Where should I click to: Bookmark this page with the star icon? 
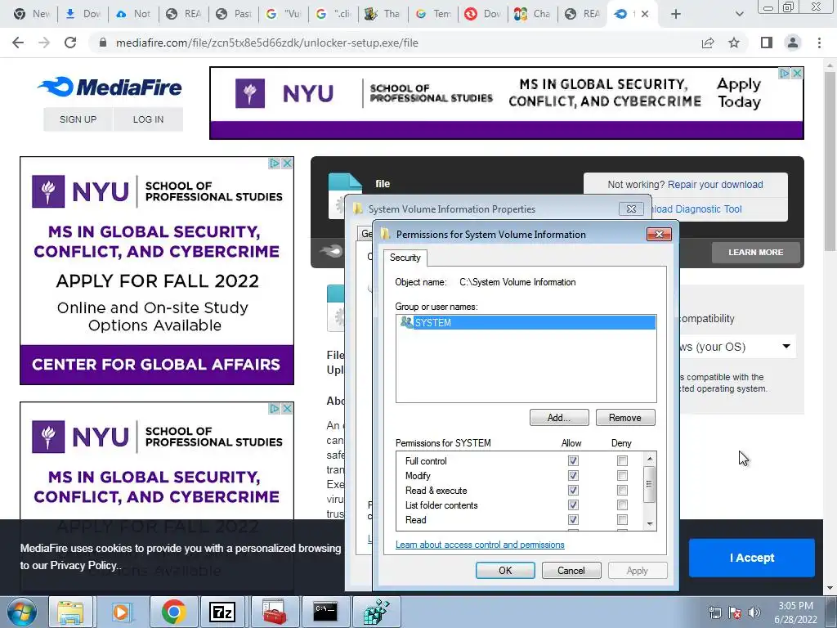click(734, 43)
